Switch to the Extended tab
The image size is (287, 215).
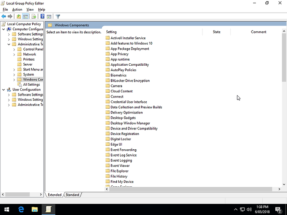coord(55,195)
